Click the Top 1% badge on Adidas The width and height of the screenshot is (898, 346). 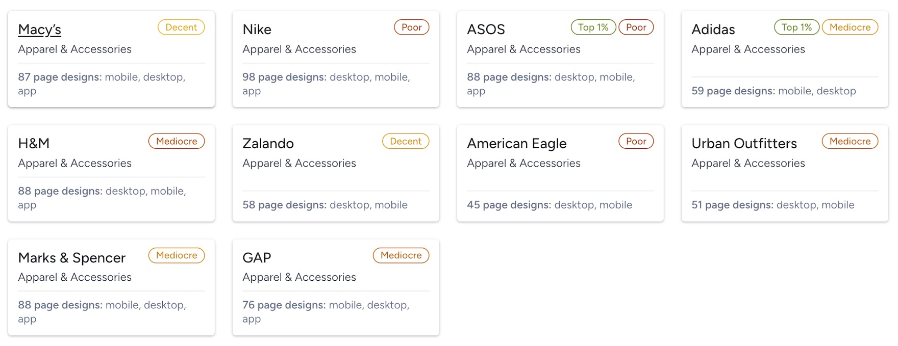tap(796, 28)
